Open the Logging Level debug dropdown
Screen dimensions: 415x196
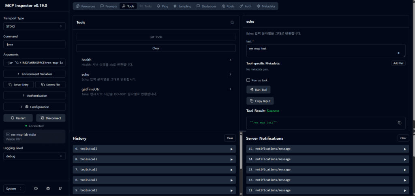[x=34, y=156]
